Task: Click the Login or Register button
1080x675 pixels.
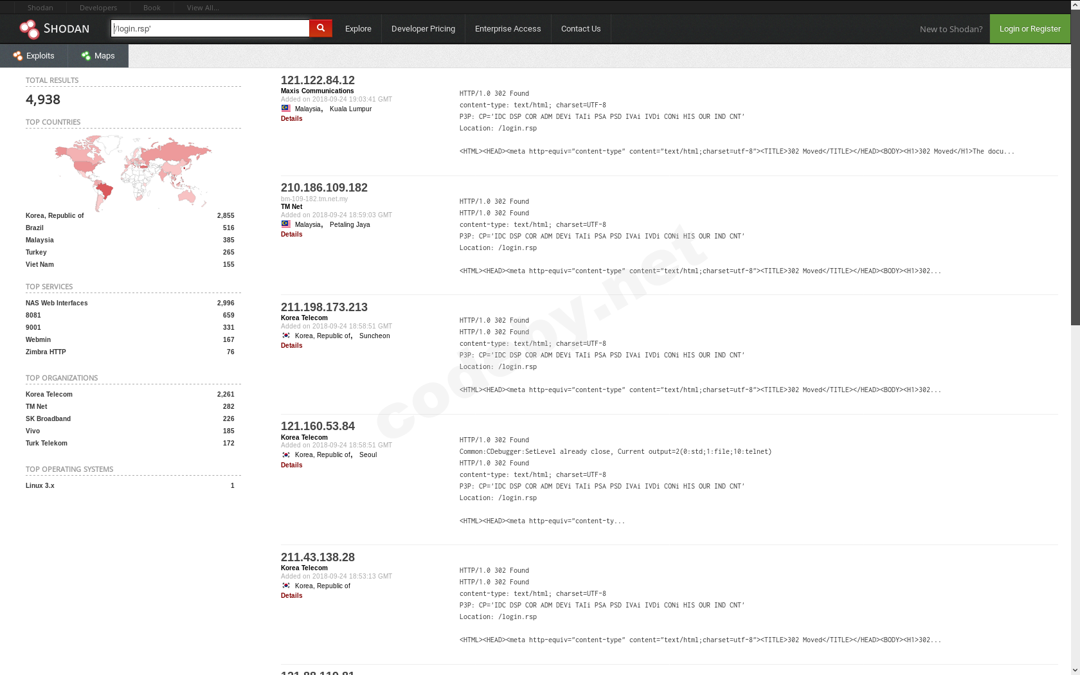Action: pyautogui.click(x=1029, y=28)
